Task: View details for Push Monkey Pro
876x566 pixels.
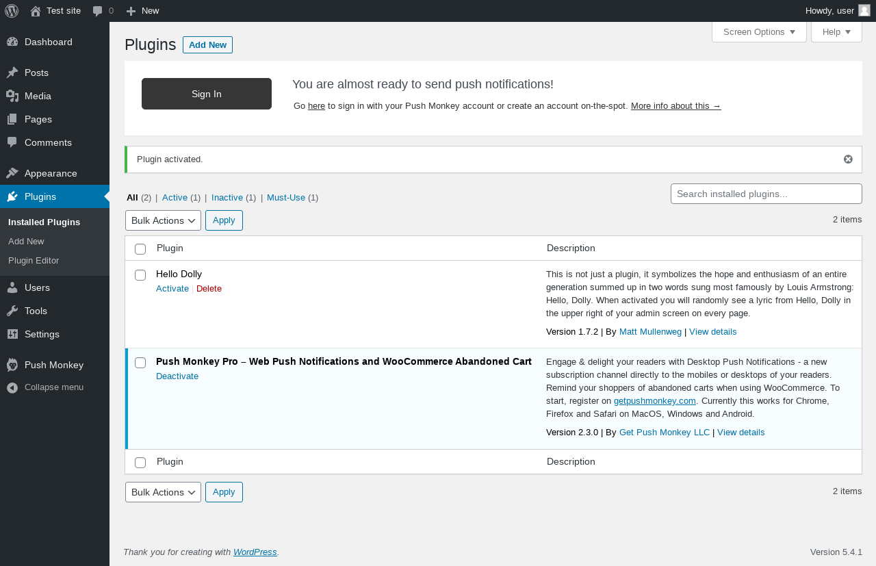Action: click(x=741, y=432)
